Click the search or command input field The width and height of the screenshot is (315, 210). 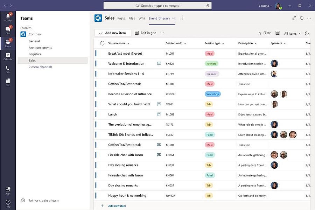tap(157, 6)
